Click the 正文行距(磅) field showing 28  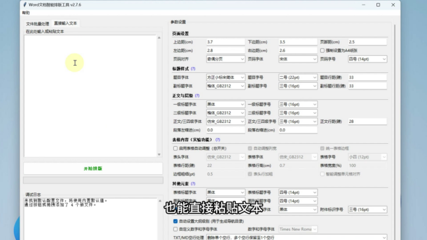(367, 122)
